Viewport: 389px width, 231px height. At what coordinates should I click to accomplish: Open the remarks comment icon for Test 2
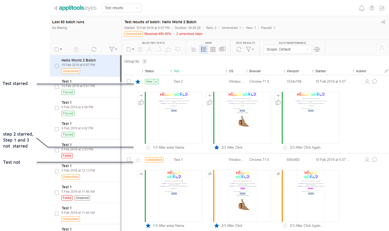click(x=375, y=82)
